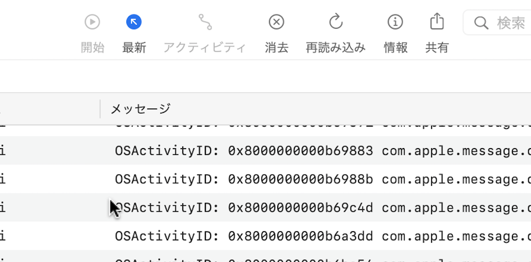Click the 共有 text label in toolbar

[x=437, y=47]
